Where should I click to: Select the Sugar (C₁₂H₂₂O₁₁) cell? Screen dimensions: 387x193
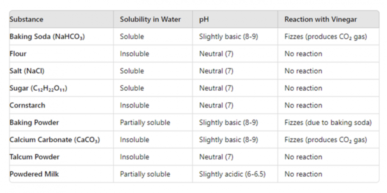(38, 88)
